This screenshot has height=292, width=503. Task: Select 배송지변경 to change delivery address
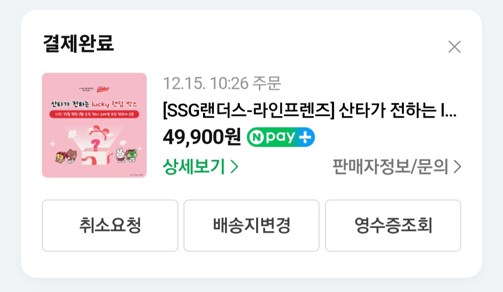coord(251,225)
